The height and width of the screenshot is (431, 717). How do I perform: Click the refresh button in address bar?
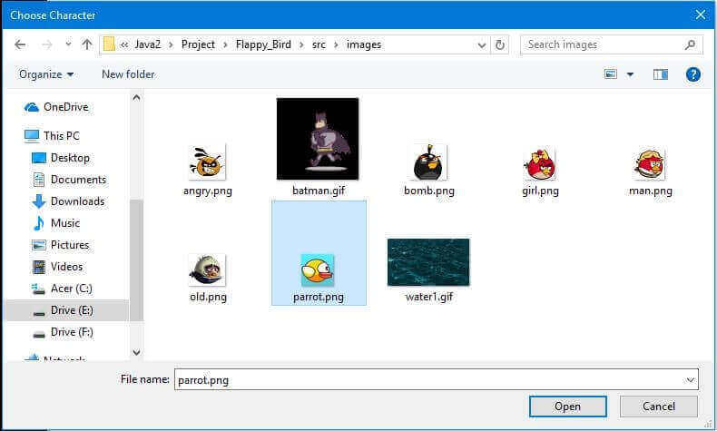500,44
